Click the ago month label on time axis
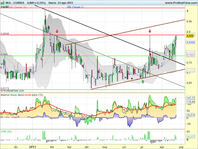 pos(162,147)
